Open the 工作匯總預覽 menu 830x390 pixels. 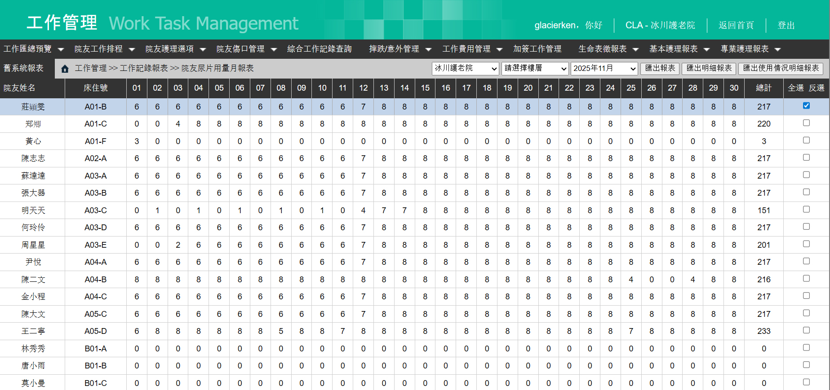coord(33,49)
